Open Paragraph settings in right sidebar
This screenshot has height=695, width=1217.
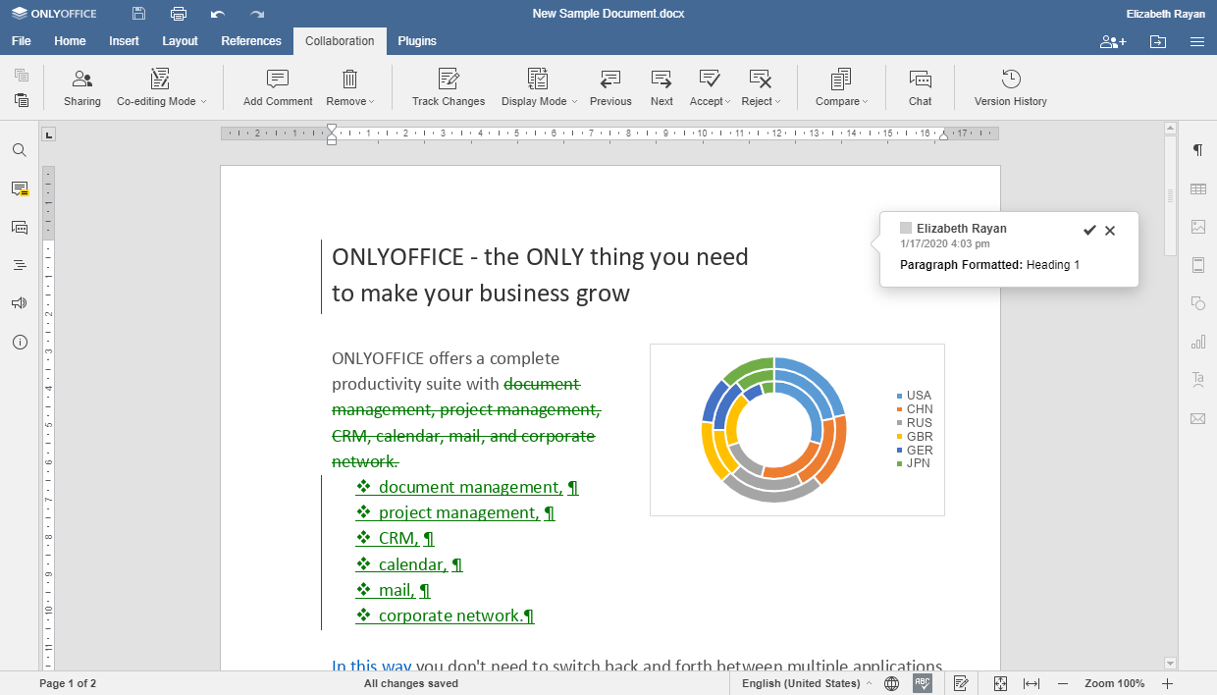[1197, 149]
